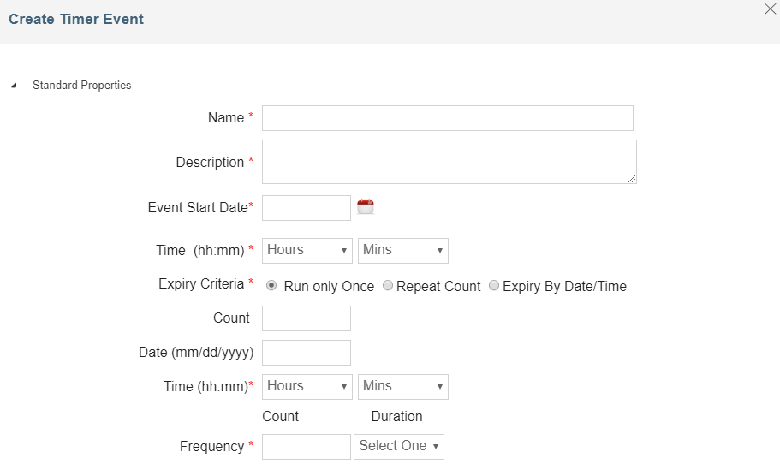Focus the Description text area
Image resolution: width=780 pixels, height=464 pixels.
point(447,162)
